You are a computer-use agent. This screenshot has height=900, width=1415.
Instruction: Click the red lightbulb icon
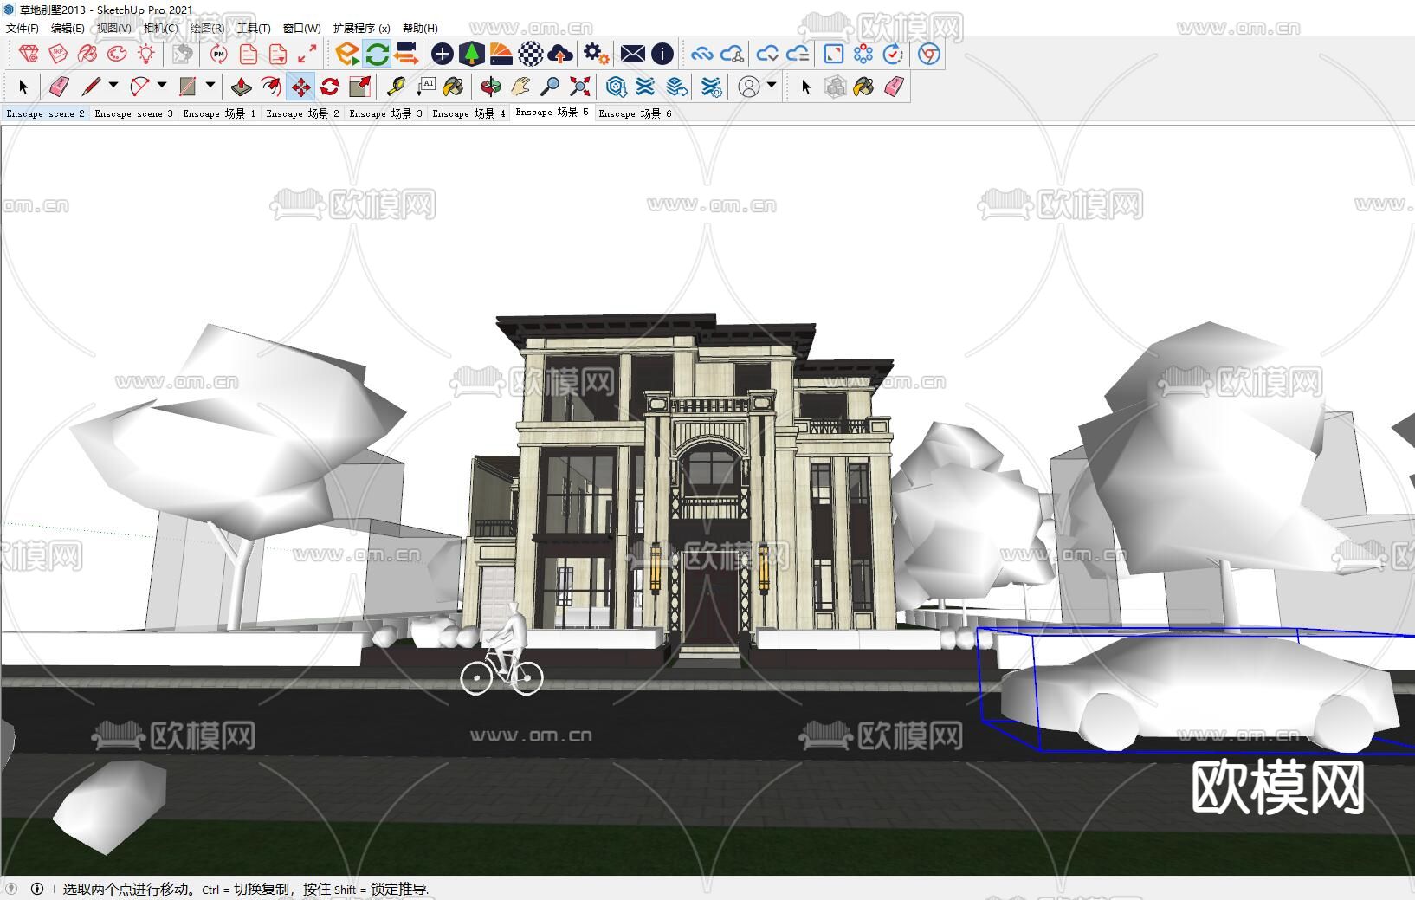tap(146, 54)
